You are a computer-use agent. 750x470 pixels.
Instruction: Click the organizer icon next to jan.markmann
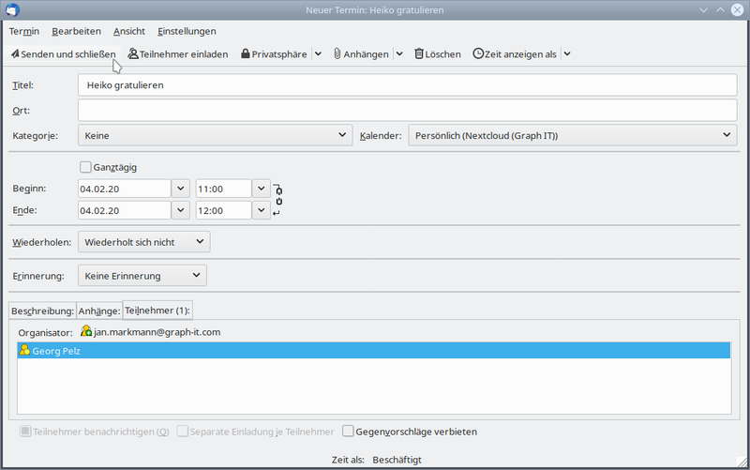click(x=86, y=331)
